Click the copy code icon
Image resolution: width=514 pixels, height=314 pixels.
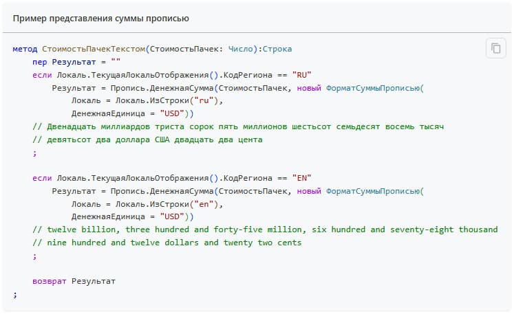[x=495, y=48]
